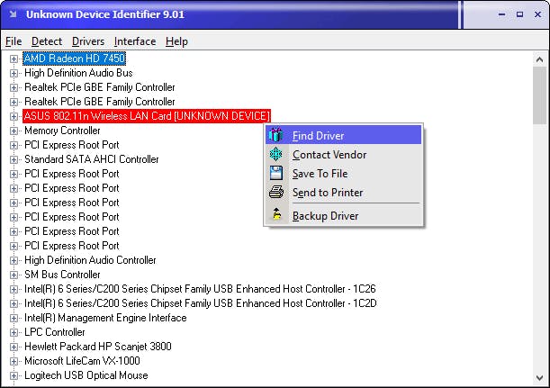Click the Find Driver gift icon
550x388 pixels.
tap(276, 135)
